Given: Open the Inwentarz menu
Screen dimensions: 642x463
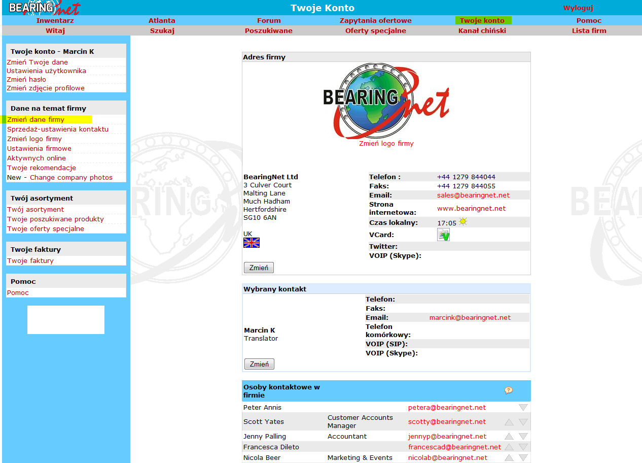Looking at the screenshot, I should click(55, 21).
